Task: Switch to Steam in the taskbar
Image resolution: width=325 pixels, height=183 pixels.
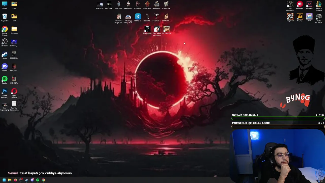Action: click(x=26, y=180)
